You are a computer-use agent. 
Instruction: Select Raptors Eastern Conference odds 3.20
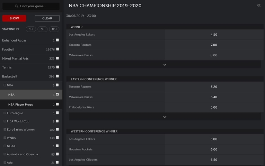(214, 87)
